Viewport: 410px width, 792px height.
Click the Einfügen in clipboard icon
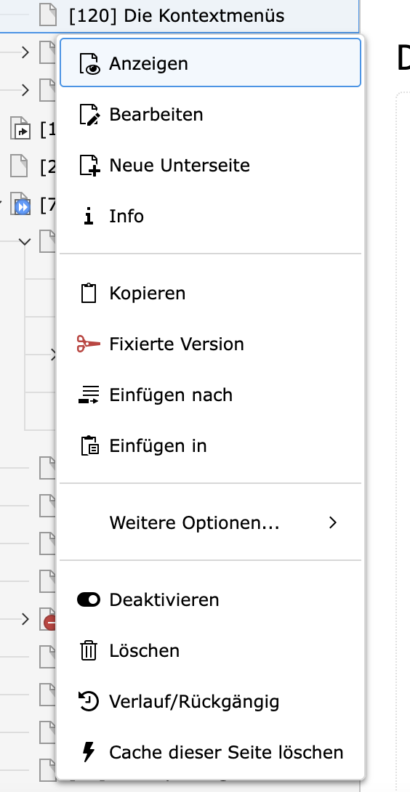tap(89, 446)
